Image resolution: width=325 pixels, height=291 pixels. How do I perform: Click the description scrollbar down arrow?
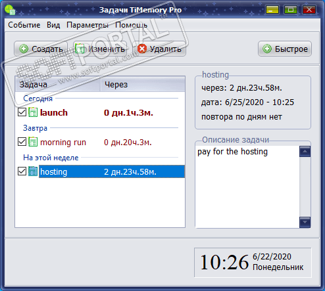pos(305,222)
